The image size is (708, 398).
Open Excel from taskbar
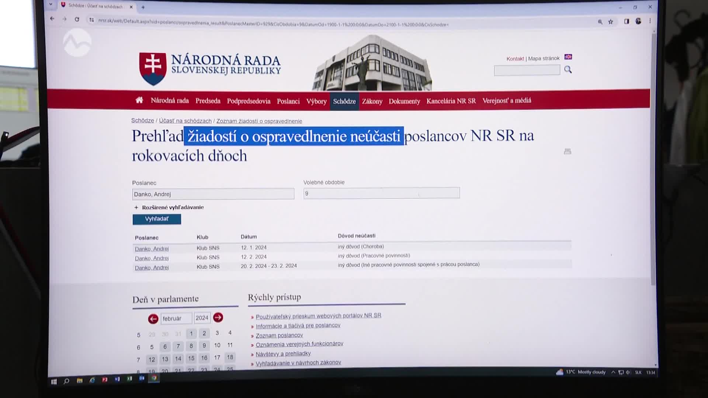tap(129, 378)
